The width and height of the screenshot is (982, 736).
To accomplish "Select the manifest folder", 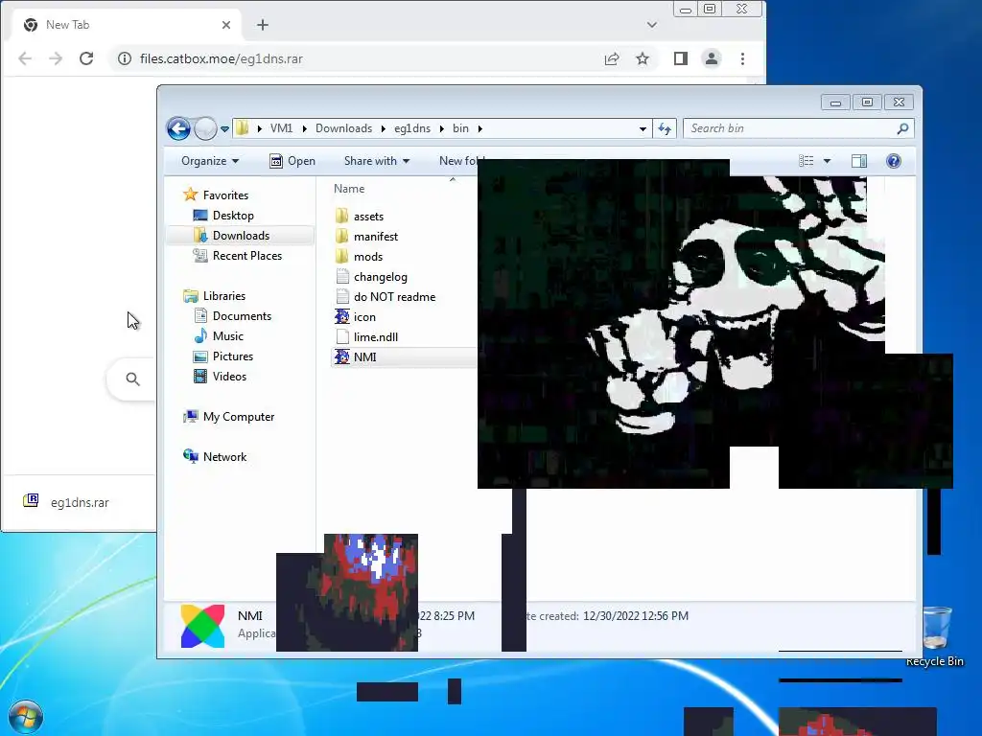I will click(376, 237).
